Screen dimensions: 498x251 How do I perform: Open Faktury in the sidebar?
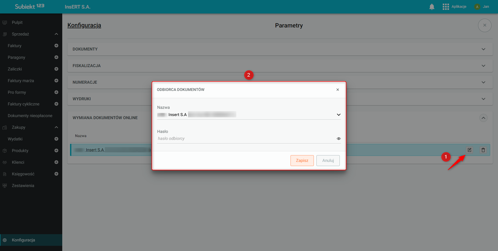(x=15, y=46)
